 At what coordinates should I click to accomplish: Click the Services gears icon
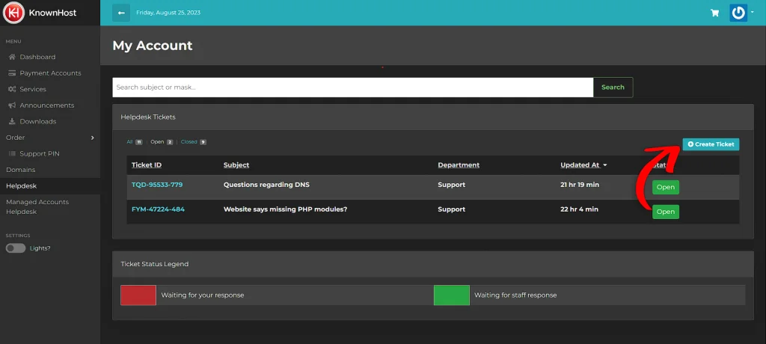[x=12, y=89]
